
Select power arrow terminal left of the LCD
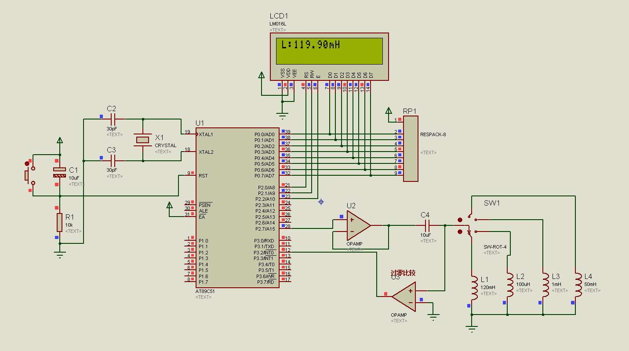pyautogui.click(x=262, y=75)
